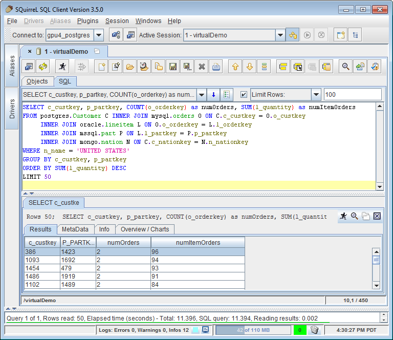
Task: Click the Limit Rows value field showing 100
Action: 353,95
